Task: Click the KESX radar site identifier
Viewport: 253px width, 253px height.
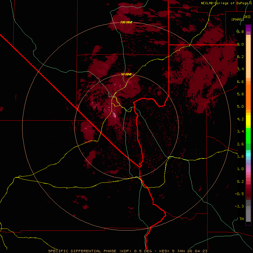Action: [x=164, y=251]
